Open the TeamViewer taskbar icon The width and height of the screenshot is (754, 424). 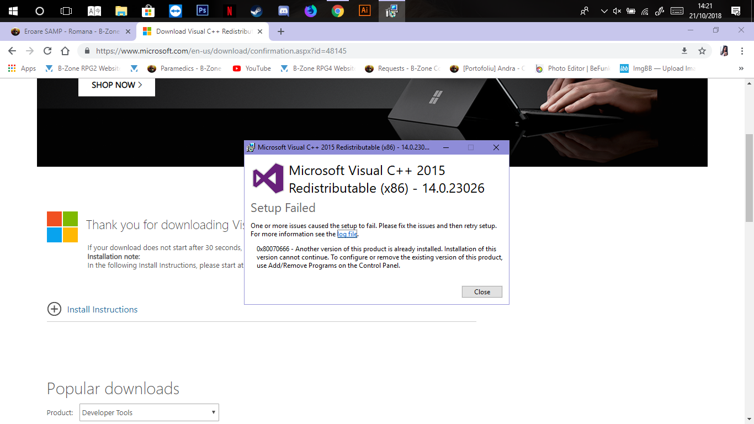tap(176, 10)
